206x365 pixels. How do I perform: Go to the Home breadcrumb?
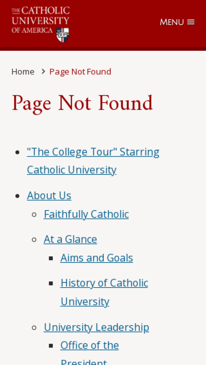23,72
